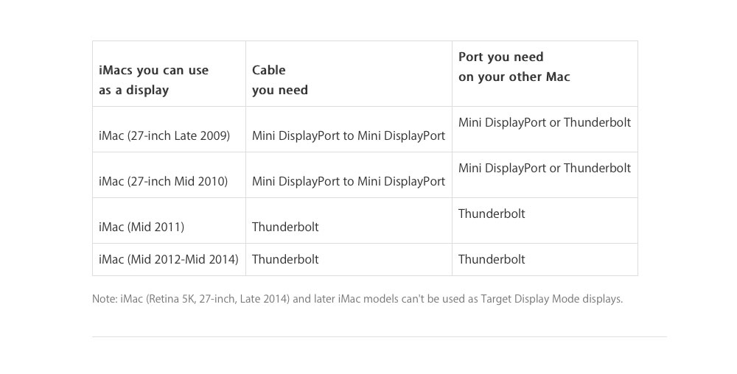Click the Mid 2010 row port cell
The width and height of the screenshot is (737, 374).
point(545,174)
